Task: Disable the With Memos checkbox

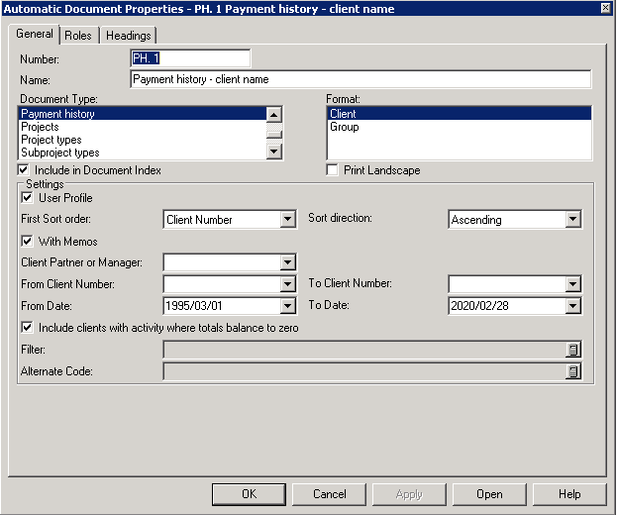Action: click(27, 241)
